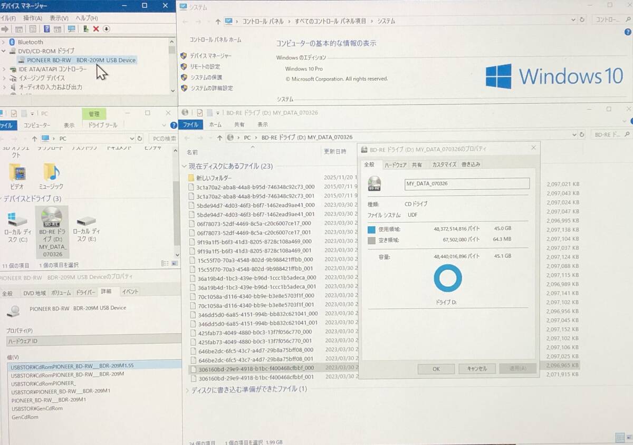Collapse the DVD/CD-ROM ドライブ node
633x445 pixels.
click(x=4, y=51)
